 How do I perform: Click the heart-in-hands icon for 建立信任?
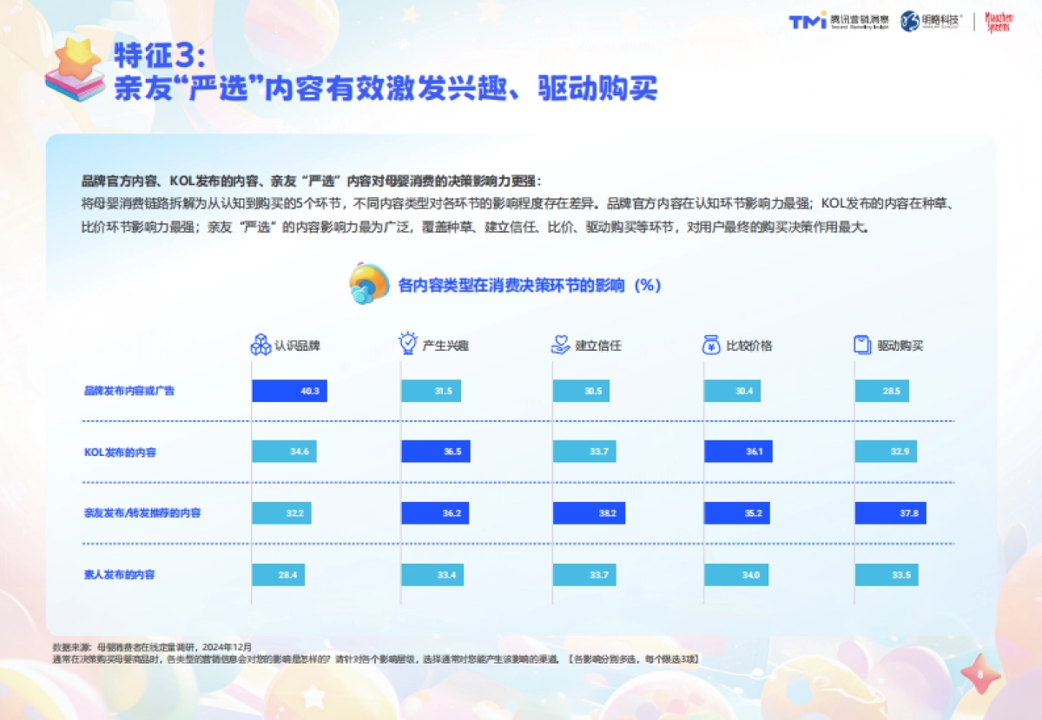pyautogui.click(x=559, y=344)
